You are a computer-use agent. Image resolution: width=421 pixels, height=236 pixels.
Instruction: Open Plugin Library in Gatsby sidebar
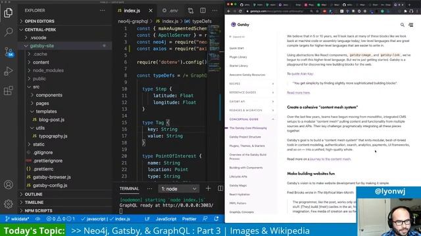[x=238, y=57]
